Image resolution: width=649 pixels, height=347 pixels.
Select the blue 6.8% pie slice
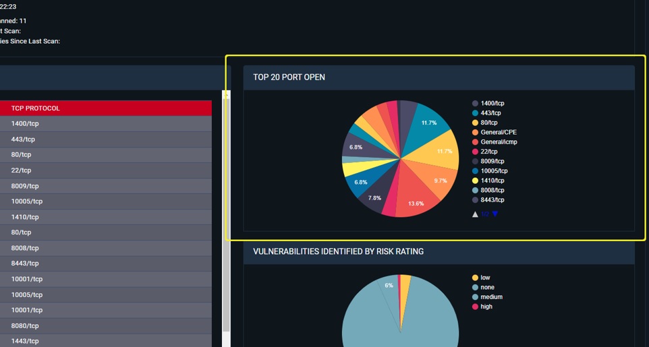(362, 182)
